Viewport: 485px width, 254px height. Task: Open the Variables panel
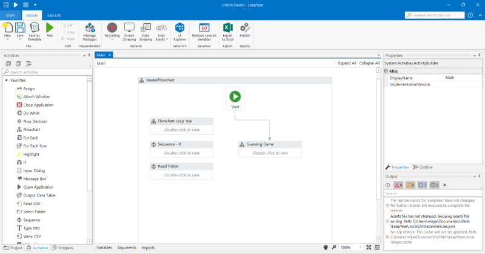pyautogui.click(x=104, y=248)
